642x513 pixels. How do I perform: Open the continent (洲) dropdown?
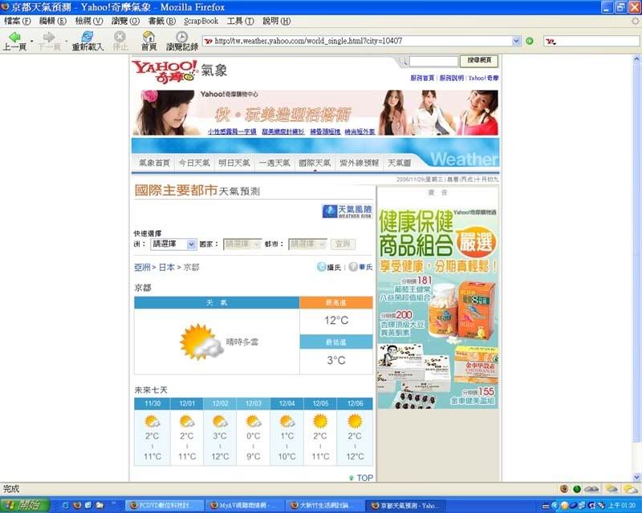coord(174,244)
